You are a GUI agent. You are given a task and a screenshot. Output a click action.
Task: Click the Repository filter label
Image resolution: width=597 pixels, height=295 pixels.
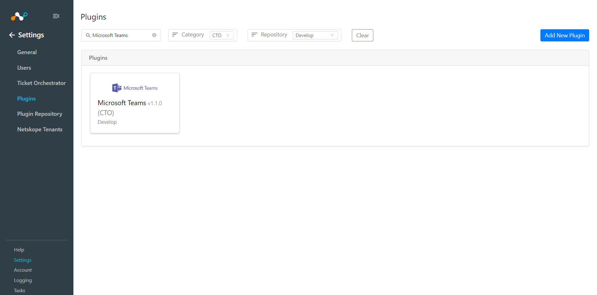(274, 35)
